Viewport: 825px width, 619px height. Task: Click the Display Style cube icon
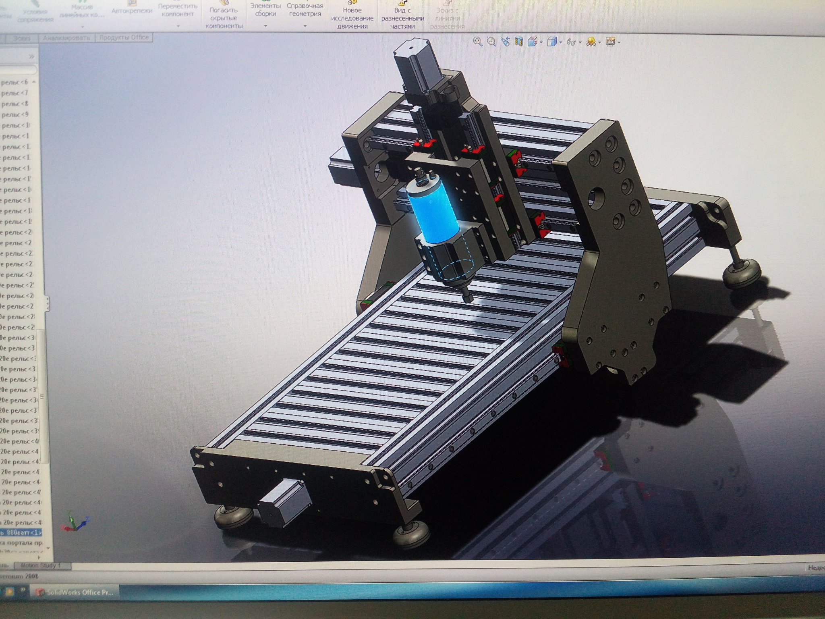[x=552, y=42]
